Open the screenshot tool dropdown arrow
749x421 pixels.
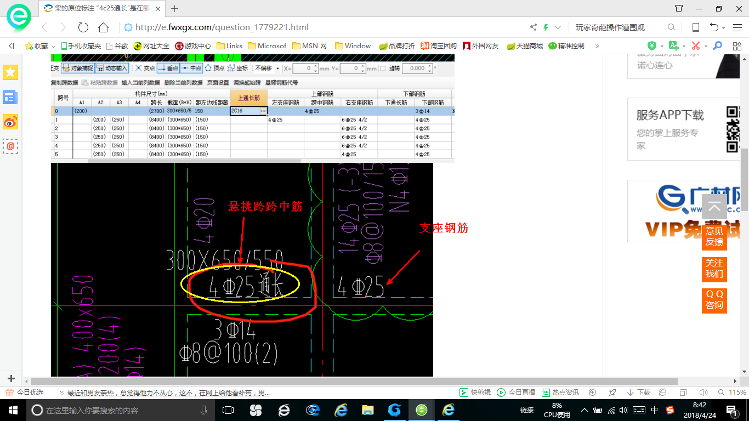click(x=706, y=46)
